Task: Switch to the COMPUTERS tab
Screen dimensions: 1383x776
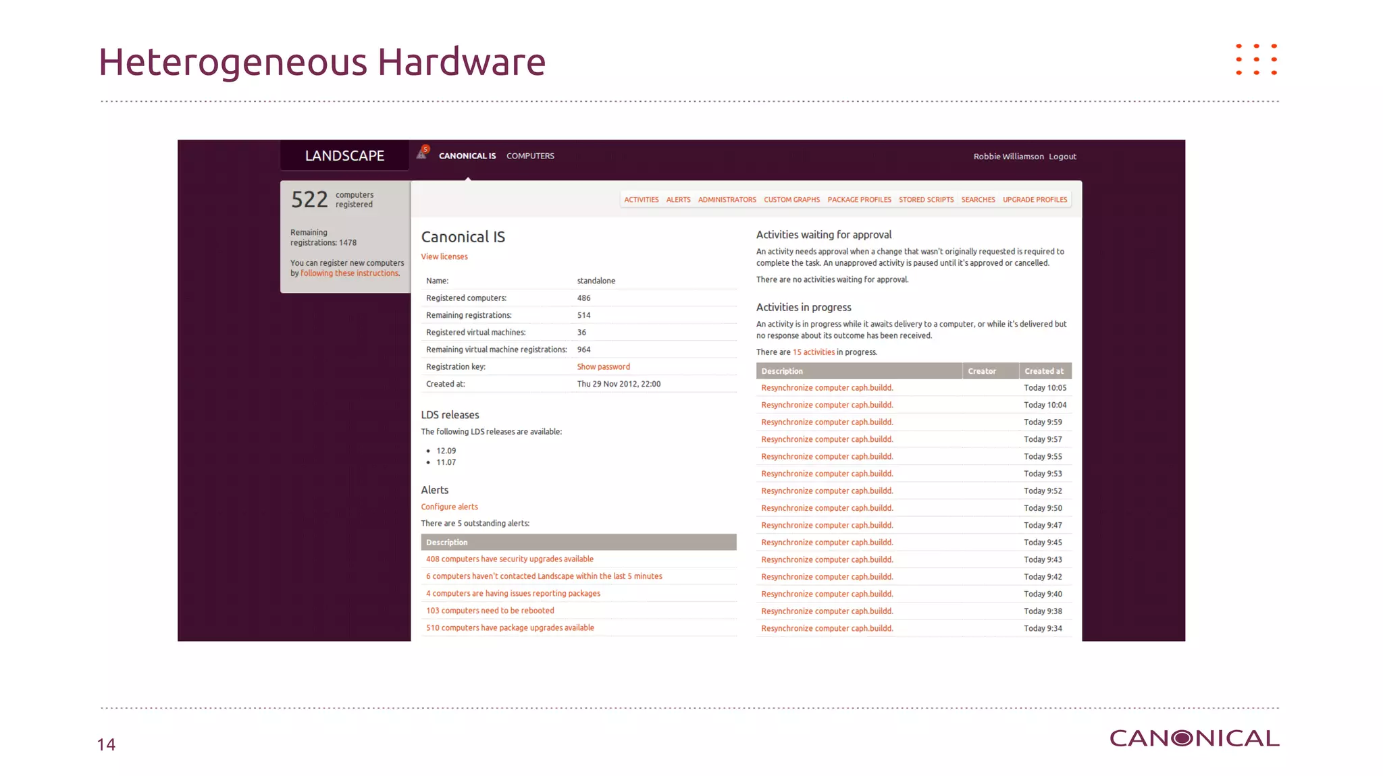Action: (530, 156)
